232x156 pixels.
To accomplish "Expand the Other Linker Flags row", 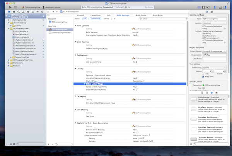I will click(x=85, y=83).
